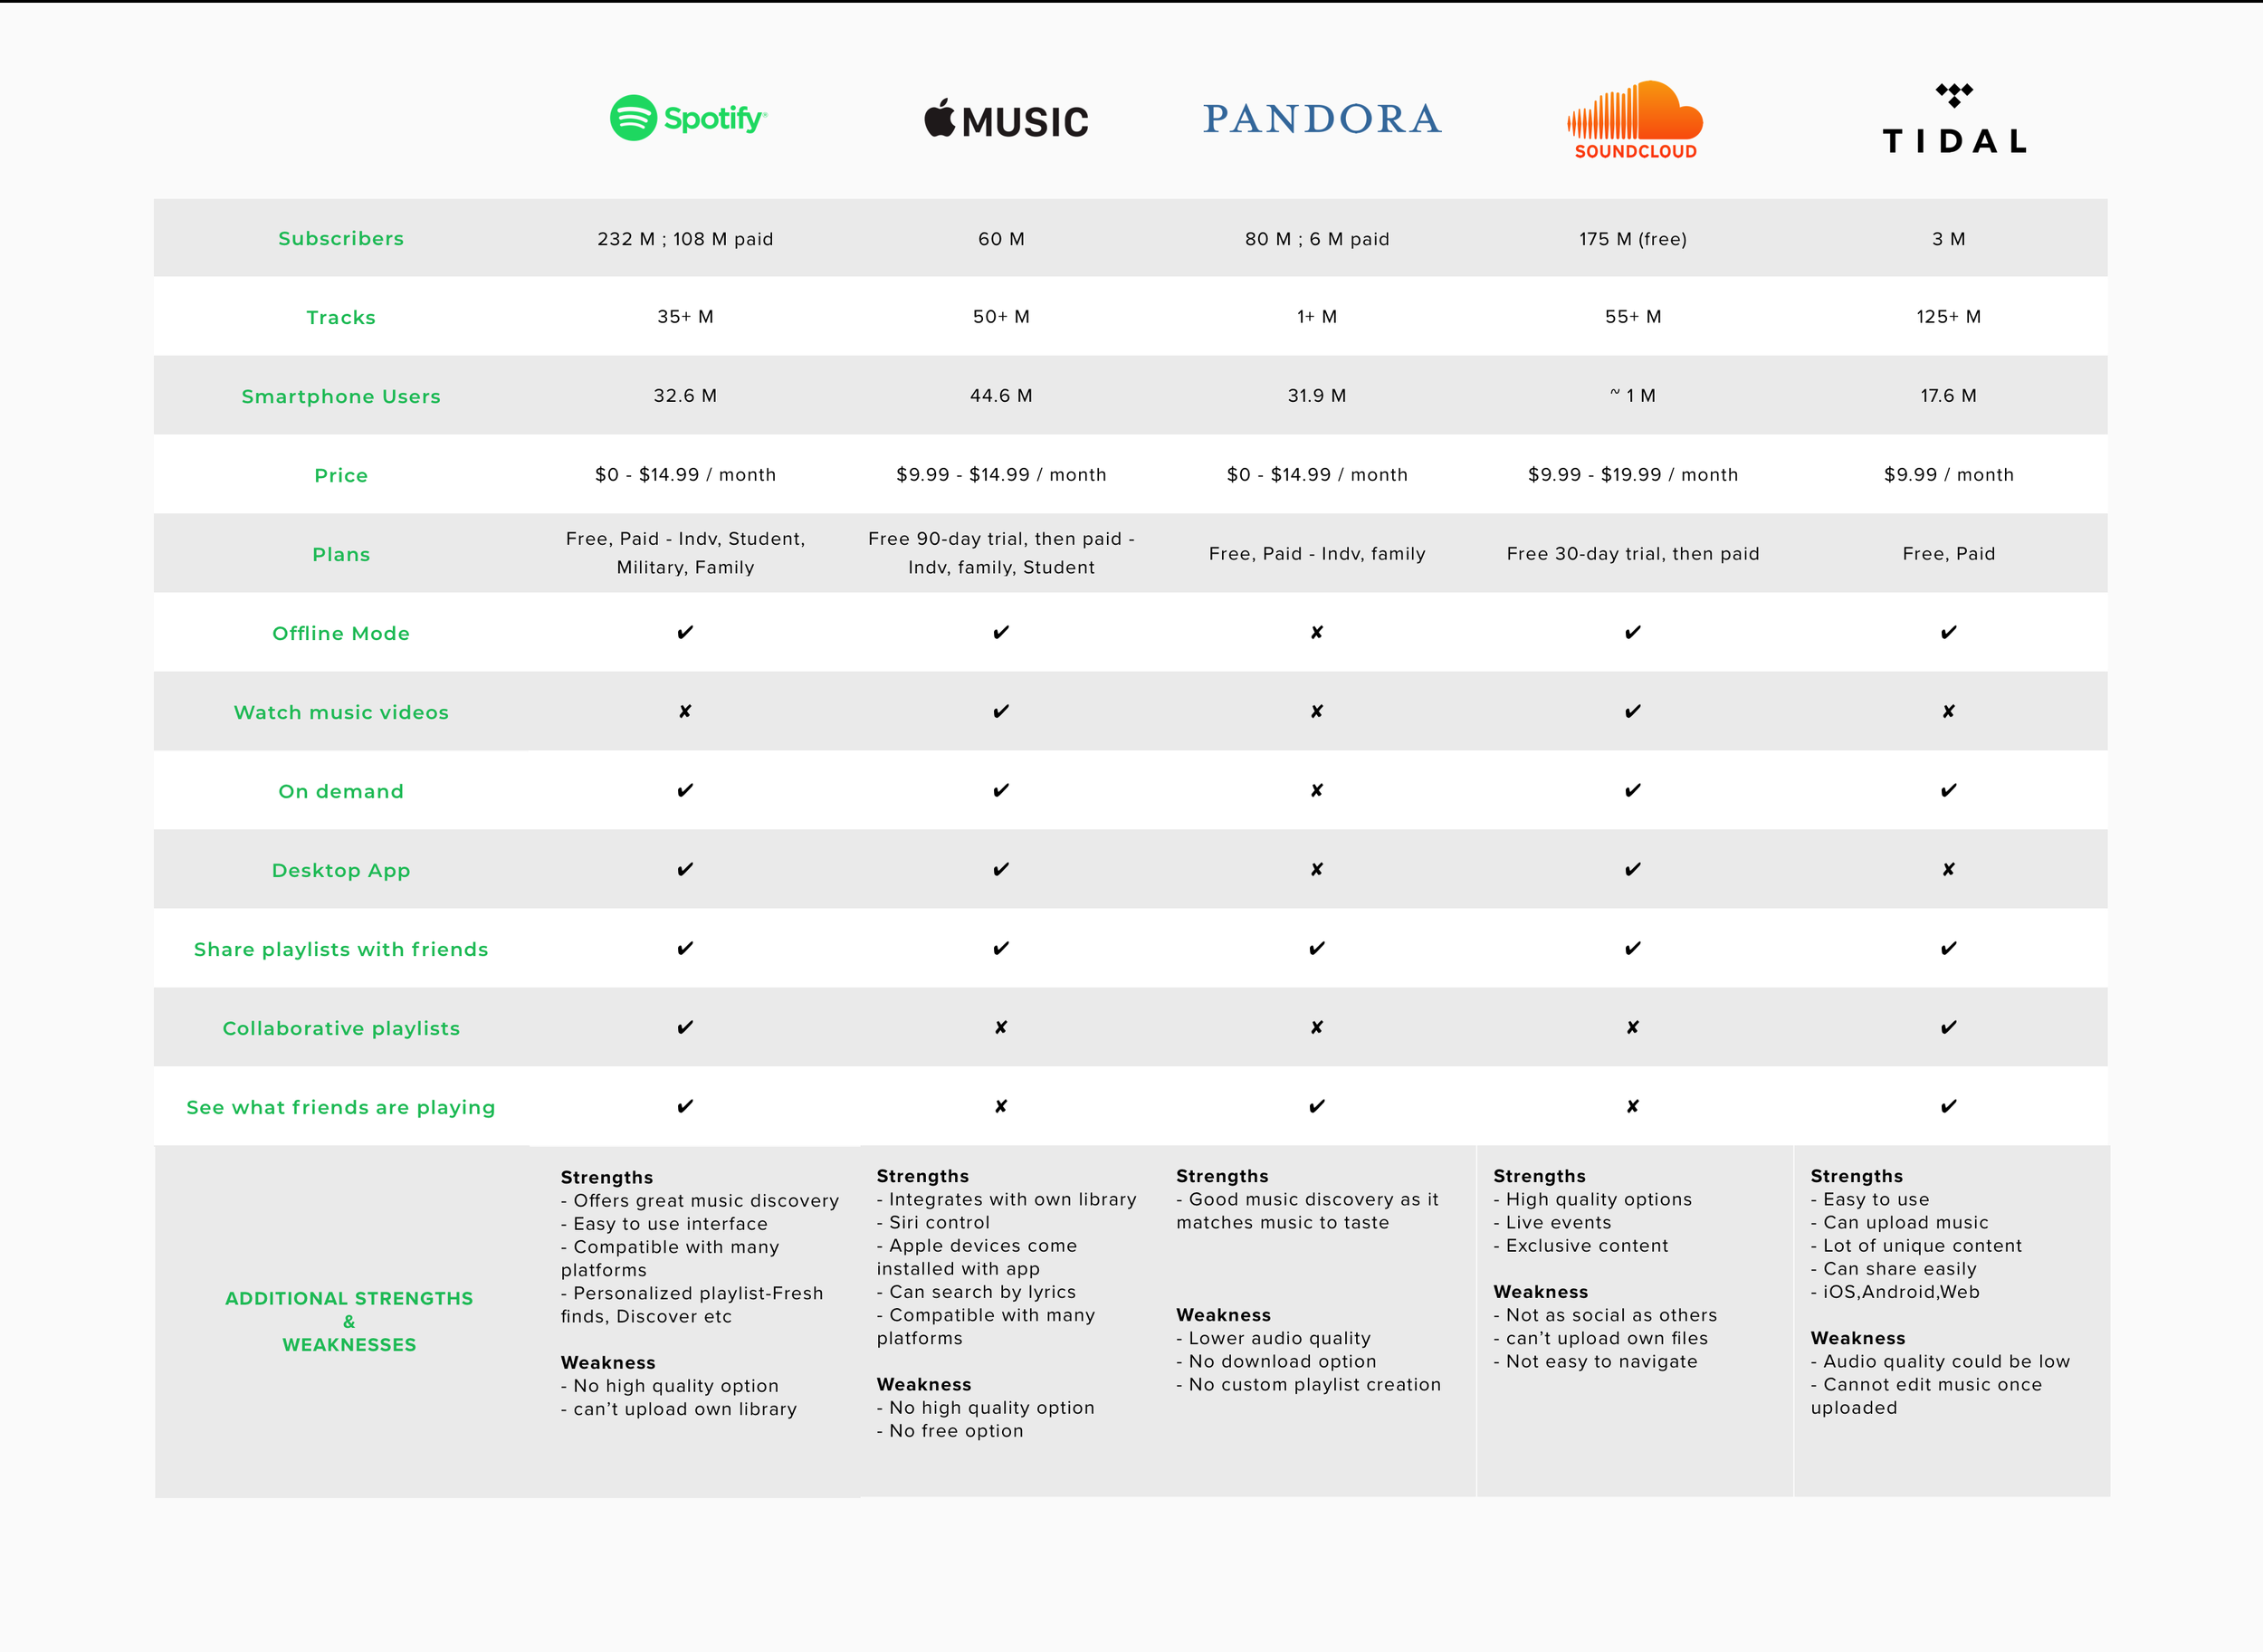Click SoundCloud's See what friends are playing cross

pos(1633,1106)
